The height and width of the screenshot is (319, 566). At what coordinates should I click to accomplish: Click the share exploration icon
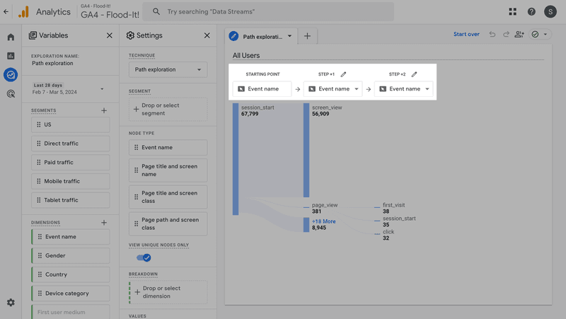pos(519,34)
